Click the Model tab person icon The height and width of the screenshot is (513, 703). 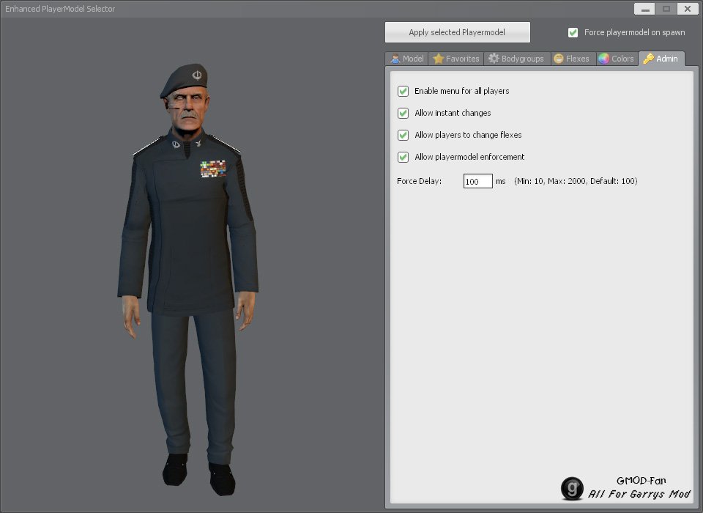395,59
